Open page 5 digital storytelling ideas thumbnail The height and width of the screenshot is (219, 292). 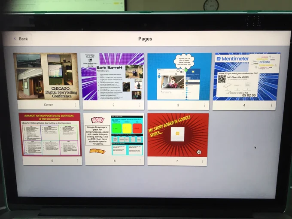point(50,134)
